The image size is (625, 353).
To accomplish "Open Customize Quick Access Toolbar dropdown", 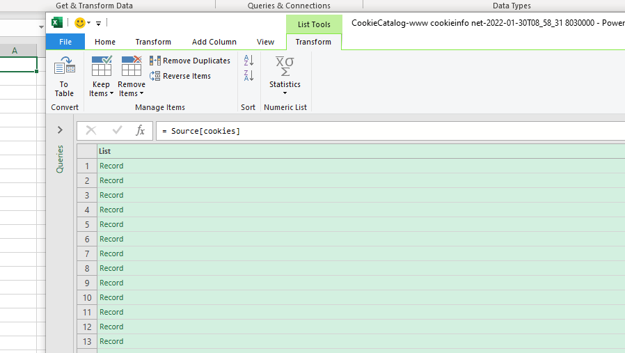I will (x=98, y=23).
